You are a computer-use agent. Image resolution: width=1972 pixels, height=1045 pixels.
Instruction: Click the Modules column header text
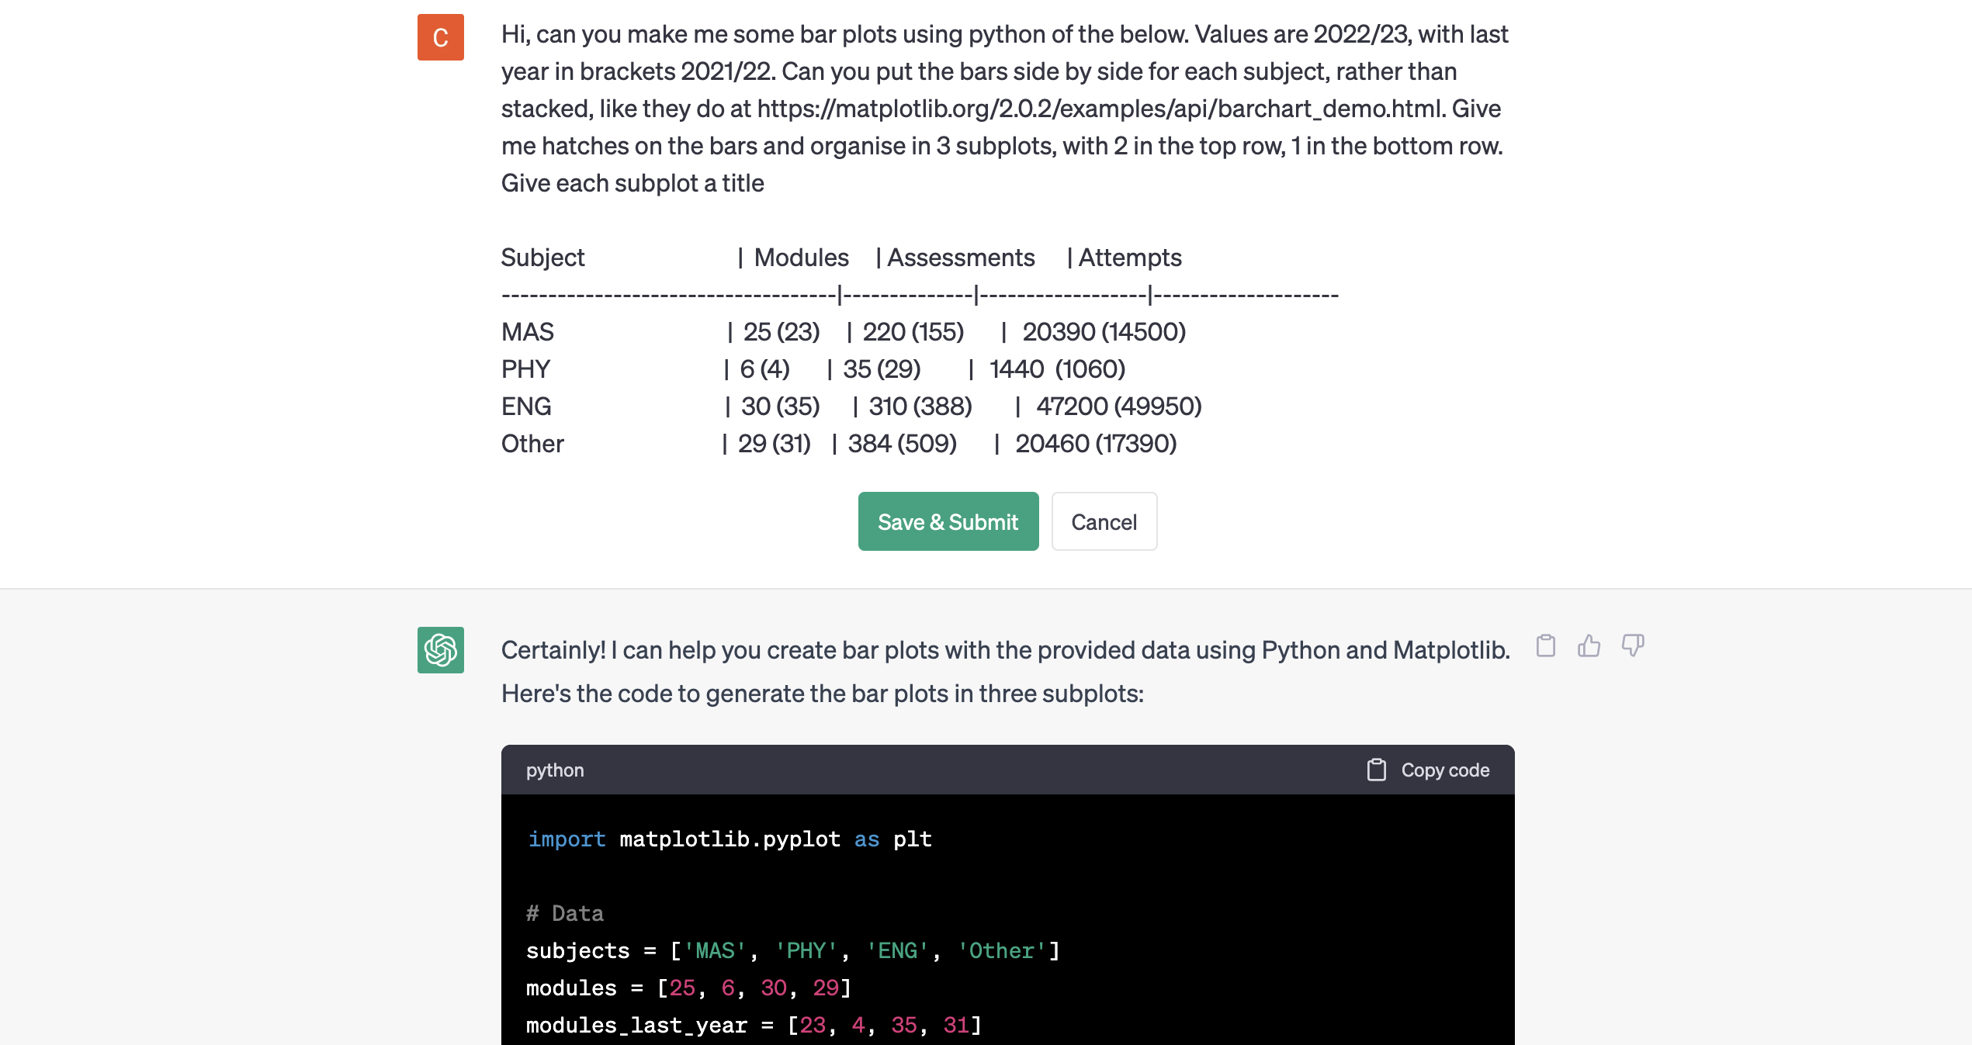[801, 258]
